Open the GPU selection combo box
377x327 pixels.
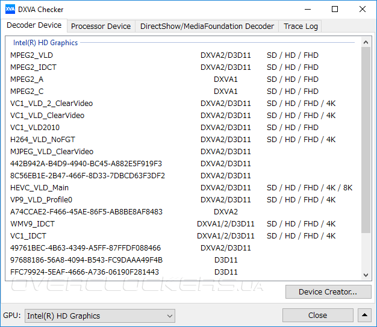pyautogui.click(x=100, y=316)
